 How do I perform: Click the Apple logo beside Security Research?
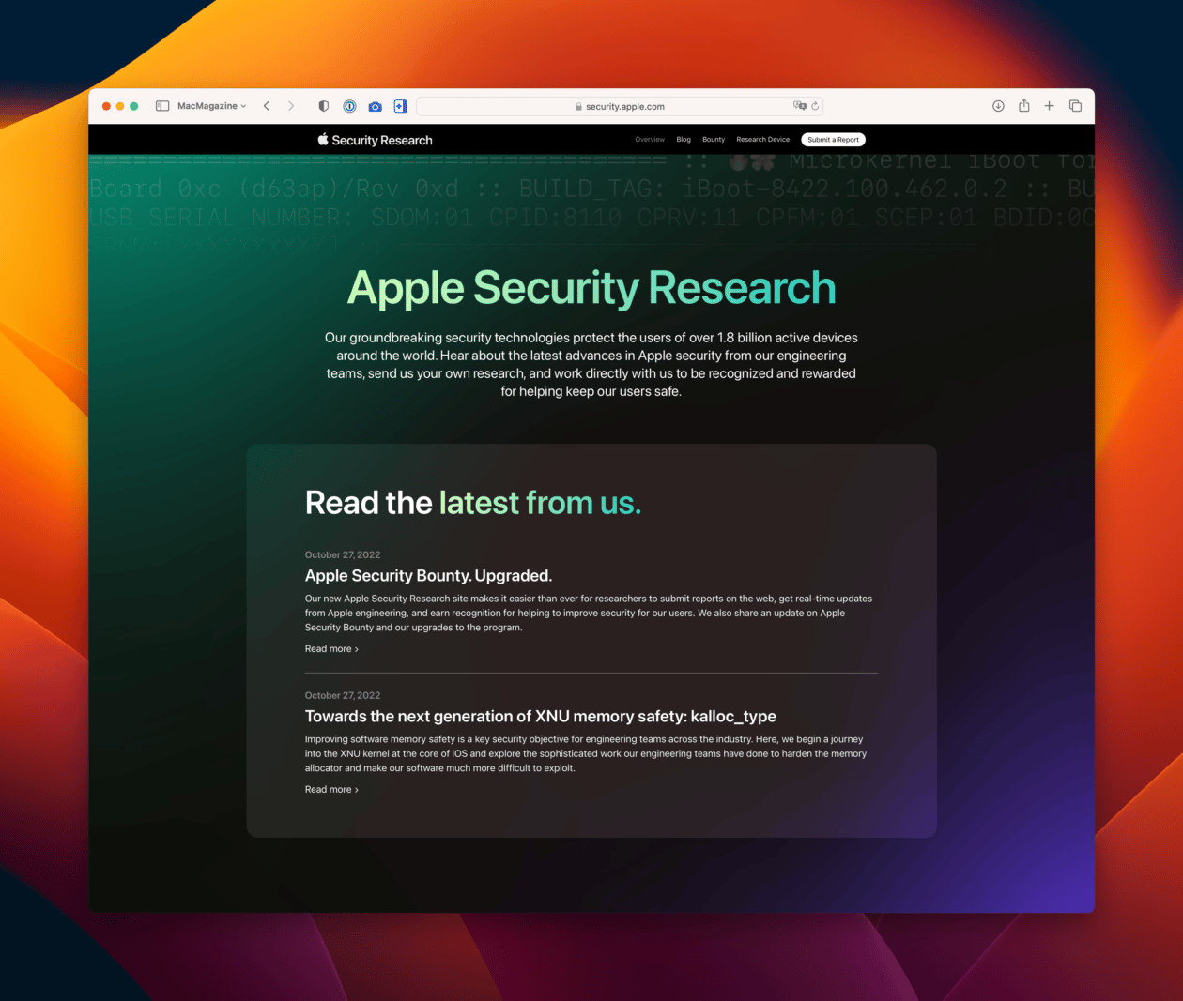point(322,139)
